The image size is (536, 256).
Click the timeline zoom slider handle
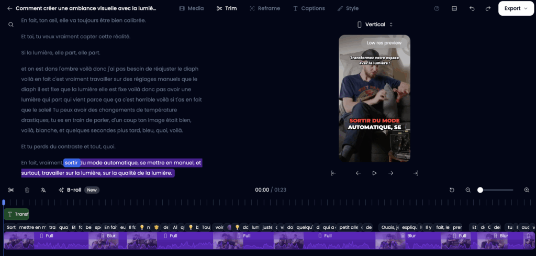click(480, 190)
